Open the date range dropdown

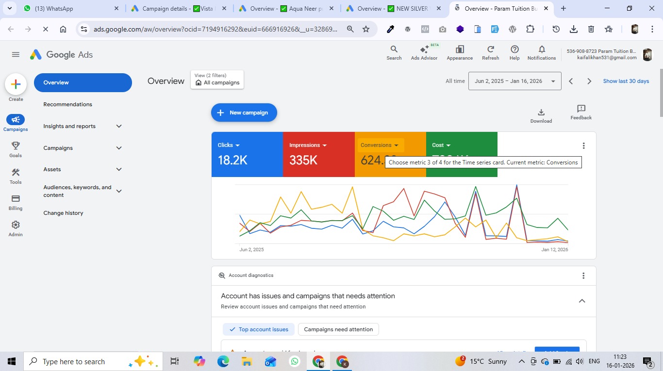(x=514, y=81)
